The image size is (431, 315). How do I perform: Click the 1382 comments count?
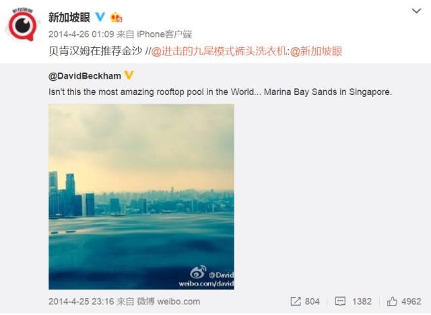[362, 302]
